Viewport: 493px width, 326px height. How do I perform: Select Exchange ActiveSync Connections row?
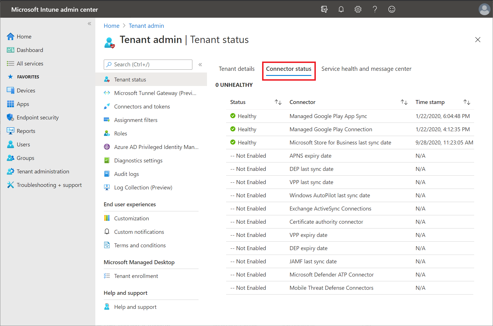(350, 209)
